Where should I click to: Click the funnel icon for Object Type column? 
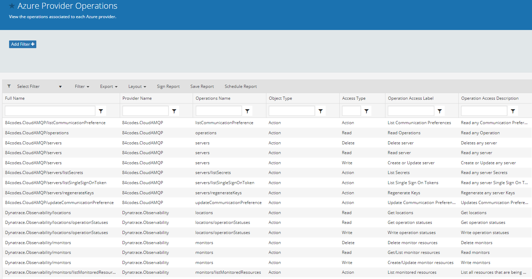pyautogui.click(x=320, y=111)
